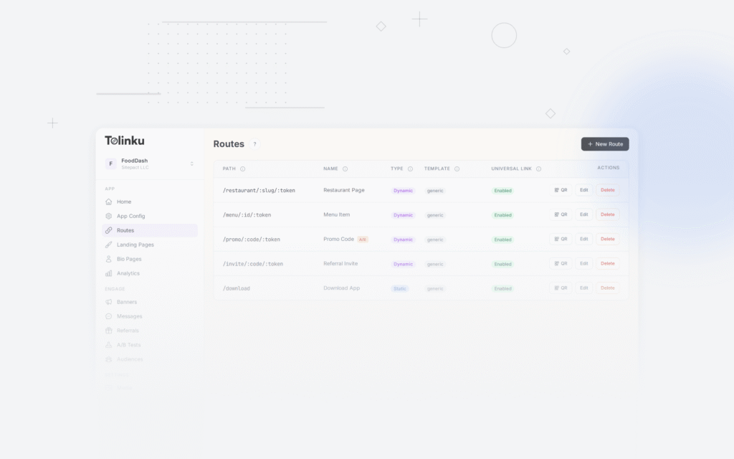
Task: Open Messages via the chat icon
Action: coord(109,316)
